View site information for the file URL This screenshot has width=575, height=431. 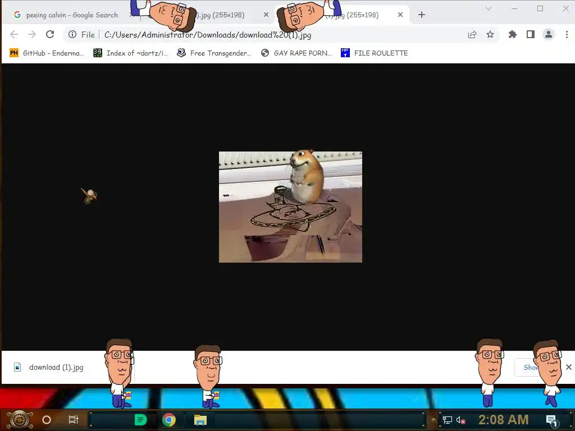click(x=72, y=34)
